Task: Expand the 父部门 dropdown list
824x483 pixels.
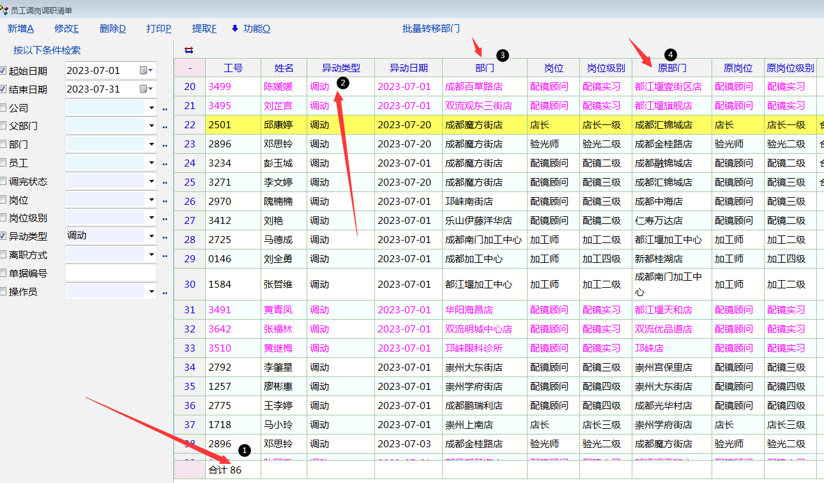Action: pos(151,126)
